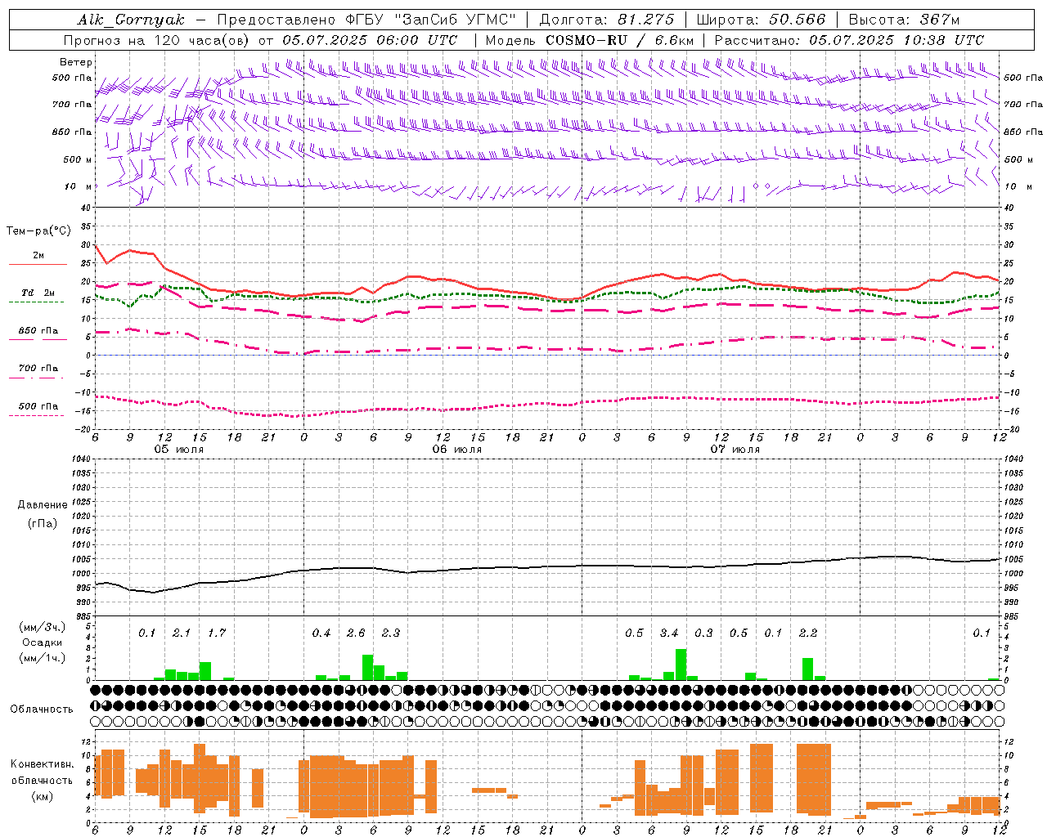Click the "Конвективн." convective cloud label

tap(42, 764)
